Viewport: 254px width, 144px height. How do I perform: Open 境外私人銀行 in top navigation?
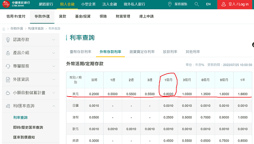pyautogui.click(x=134, y=4)
